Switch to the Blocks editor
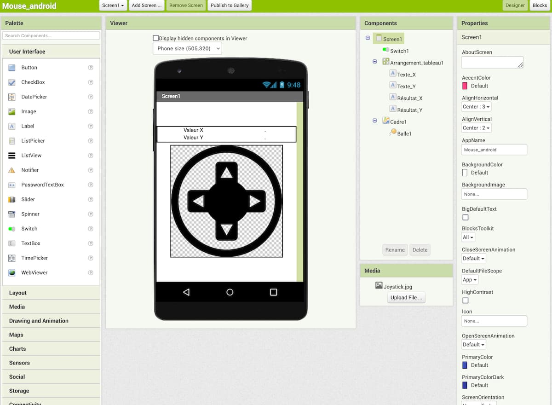 [539, 6]
